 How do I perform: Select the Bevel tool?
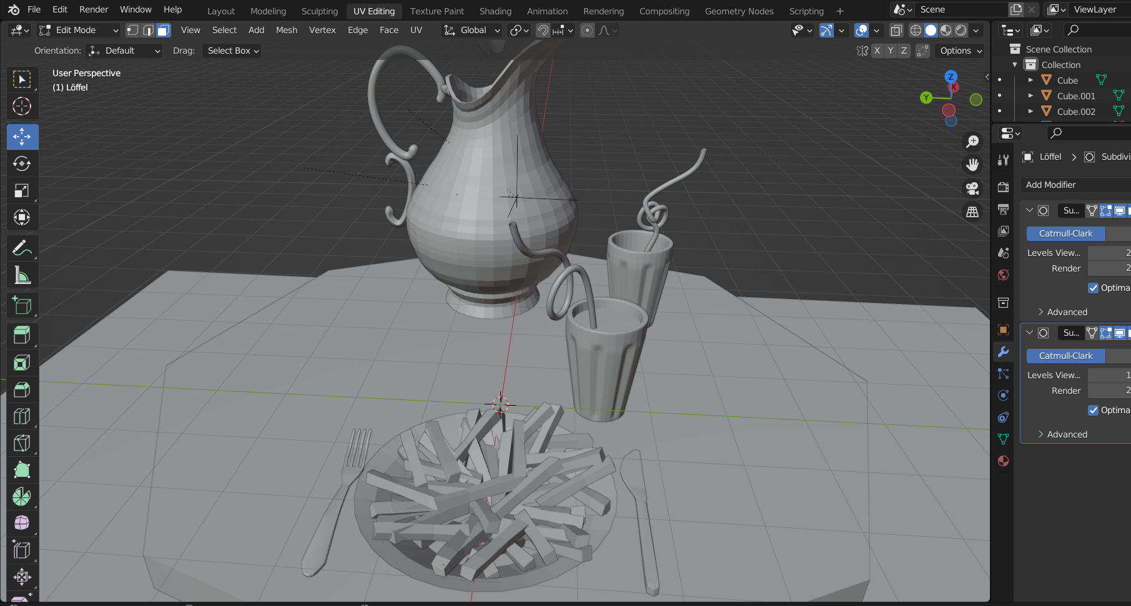click(x=22, y=389)
